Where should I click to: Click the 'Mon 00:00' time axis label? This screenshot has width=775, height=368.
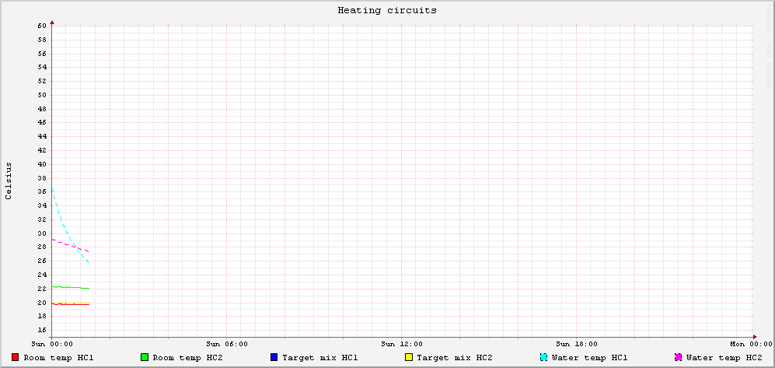[751, 343]
